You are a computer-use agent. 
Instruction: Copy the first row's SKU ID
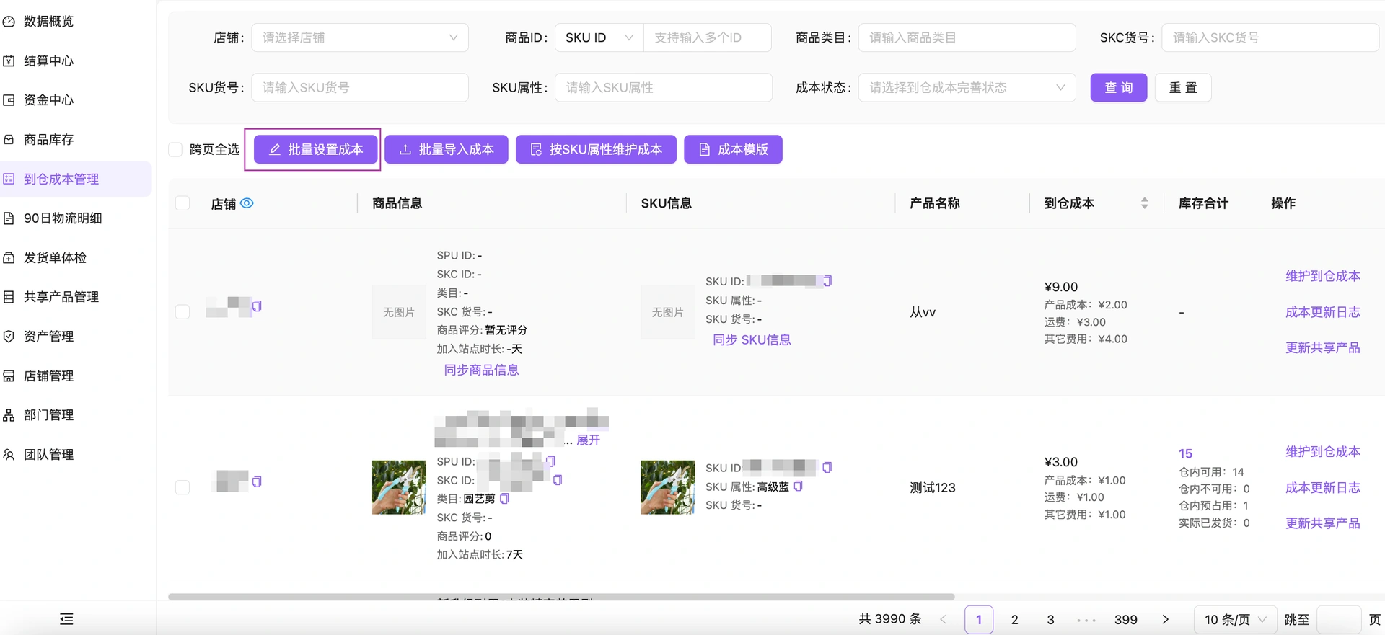tap(827, 281)
